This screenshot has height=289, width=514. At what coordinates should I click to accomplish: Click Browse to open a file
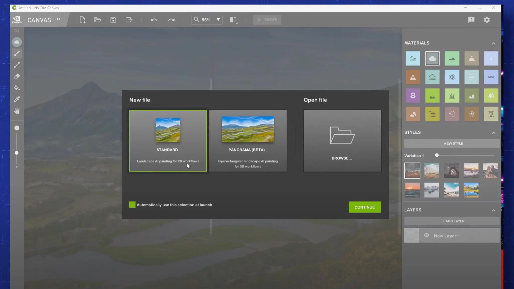[342, 141]
